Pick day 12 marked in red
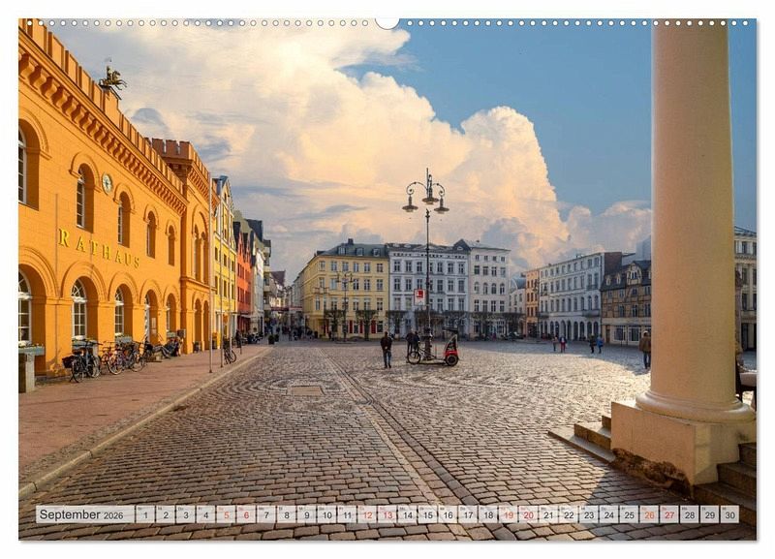 click(366, 514)
